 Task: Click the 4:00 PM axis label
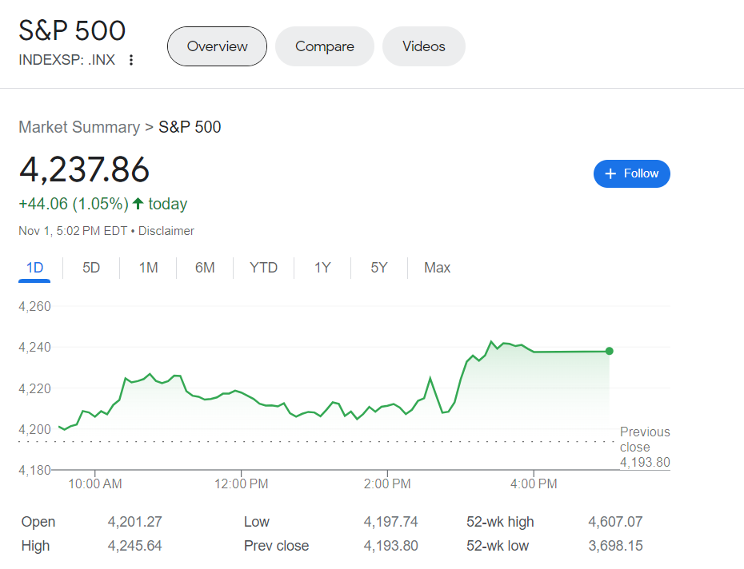[534, 483]
